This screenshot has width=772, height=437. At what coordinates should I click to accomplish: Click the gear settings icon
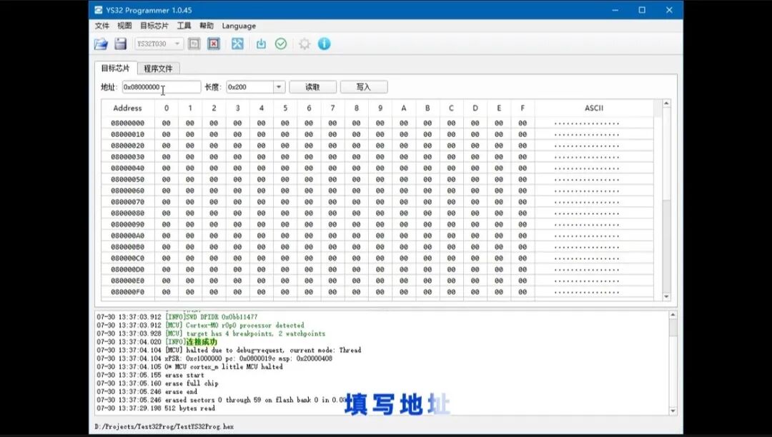305,44
